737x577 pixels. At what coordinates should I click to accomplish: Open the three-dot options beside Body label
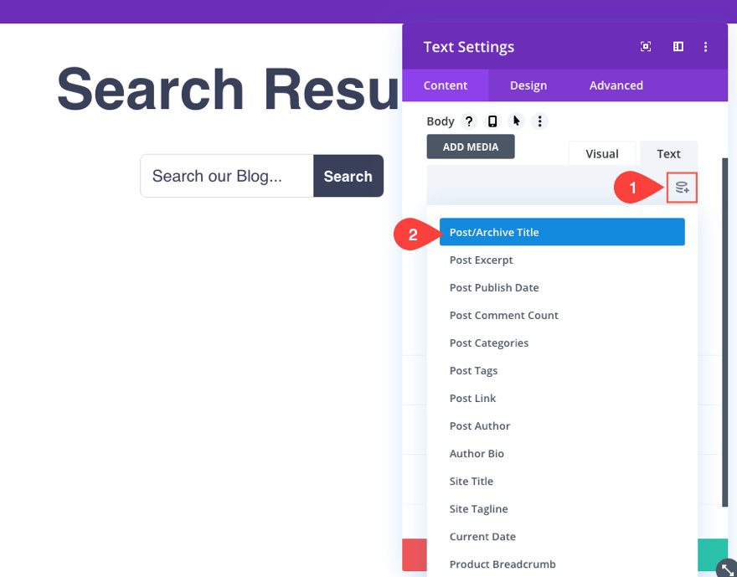click(539, 121)
